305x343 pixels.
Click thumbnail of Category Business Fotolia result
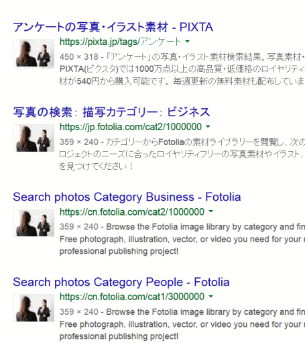click(34, 223)
